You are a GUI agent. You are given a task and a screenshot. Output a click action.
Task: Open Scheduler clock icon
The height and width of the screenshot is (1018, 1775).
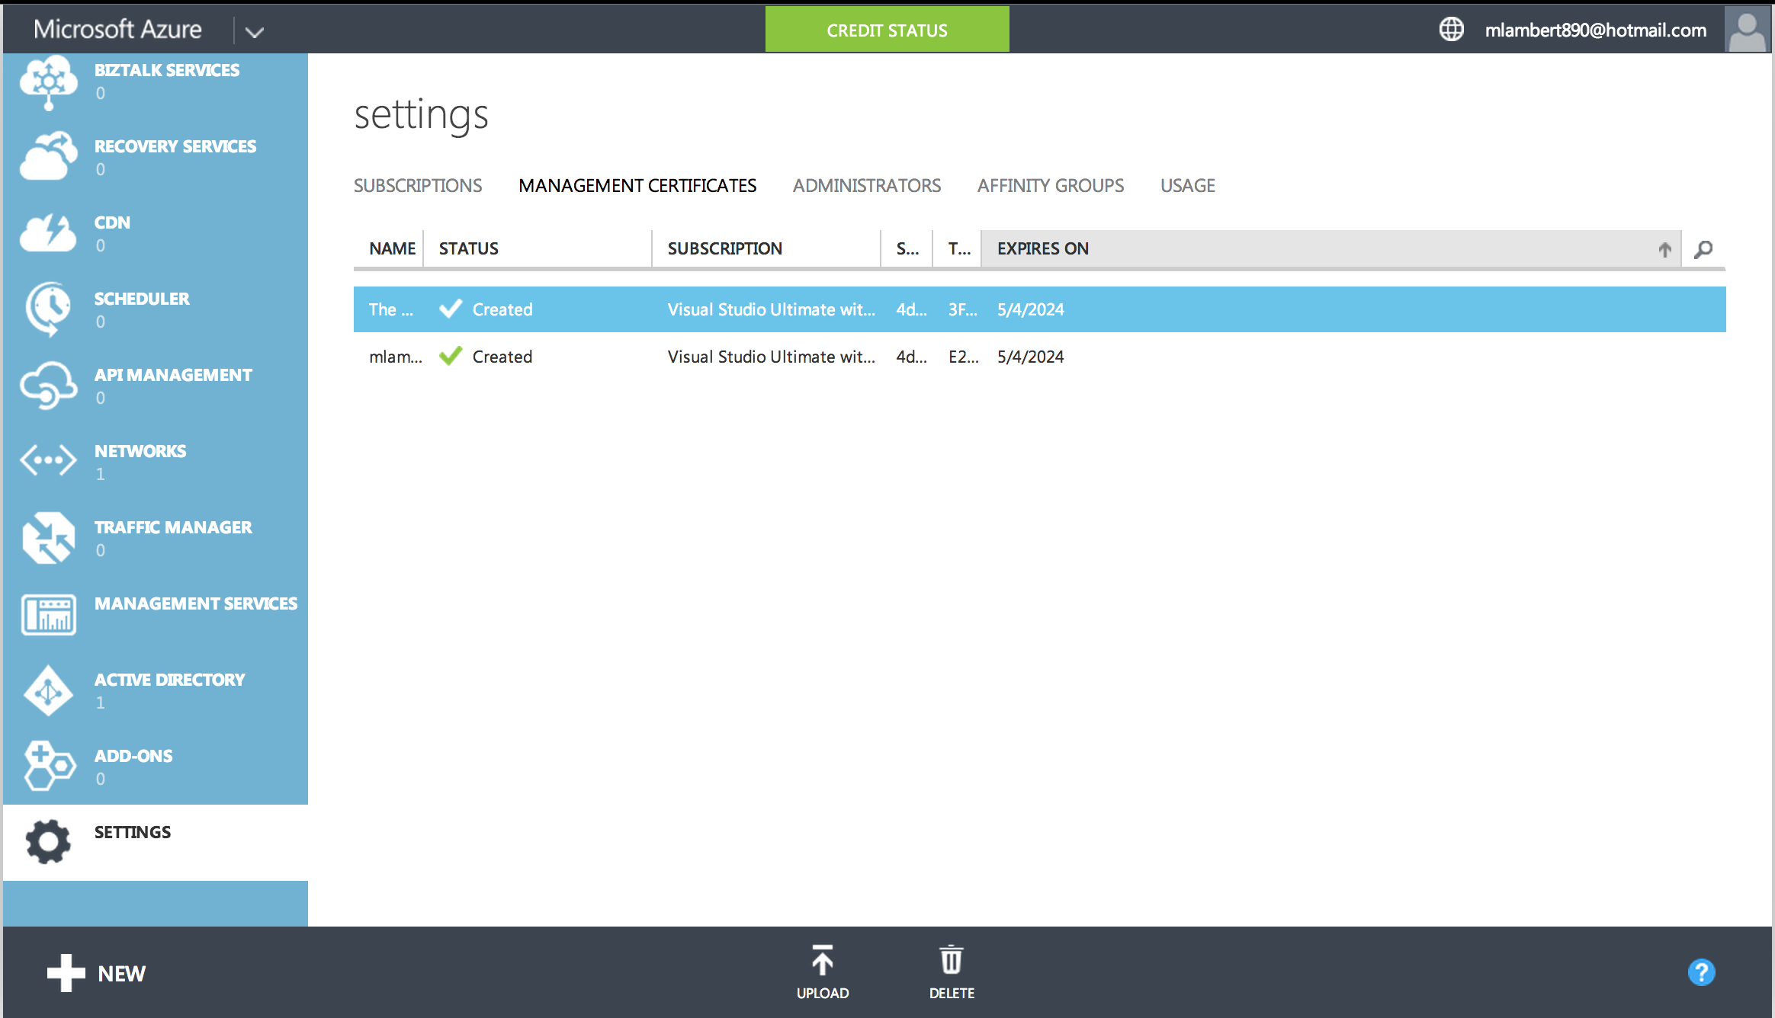pyautogui.click(x=48, y=309)
